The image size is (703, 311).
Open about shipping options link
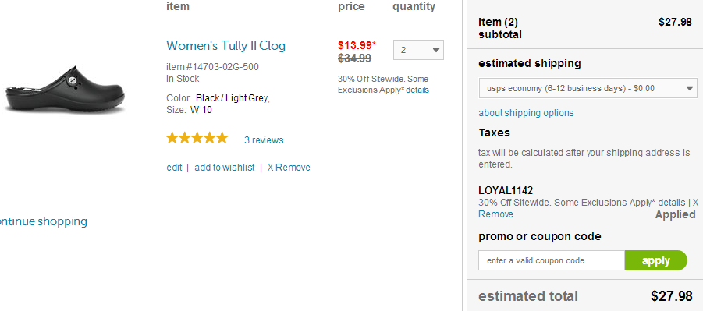[x=526, y=113]
